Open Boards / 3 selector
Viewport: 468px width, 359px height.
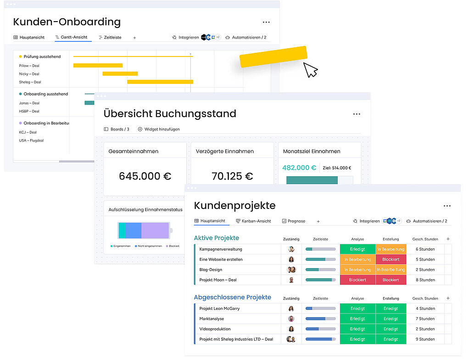point(117,129)
